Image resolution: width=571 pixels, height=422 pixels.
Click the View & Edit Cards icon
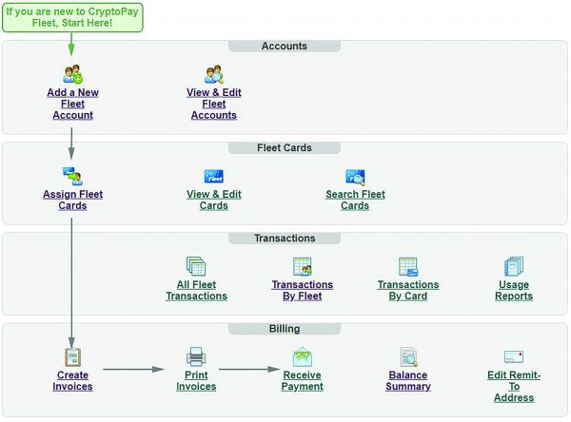pyautogui.click(x=213, y=176)
